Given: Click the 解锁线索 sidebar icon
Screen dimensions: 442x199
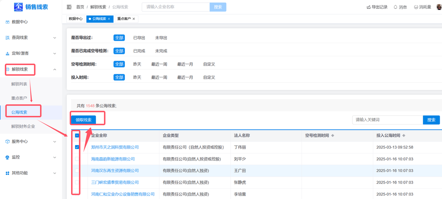Looking at the screenshot, I should 8,69.
